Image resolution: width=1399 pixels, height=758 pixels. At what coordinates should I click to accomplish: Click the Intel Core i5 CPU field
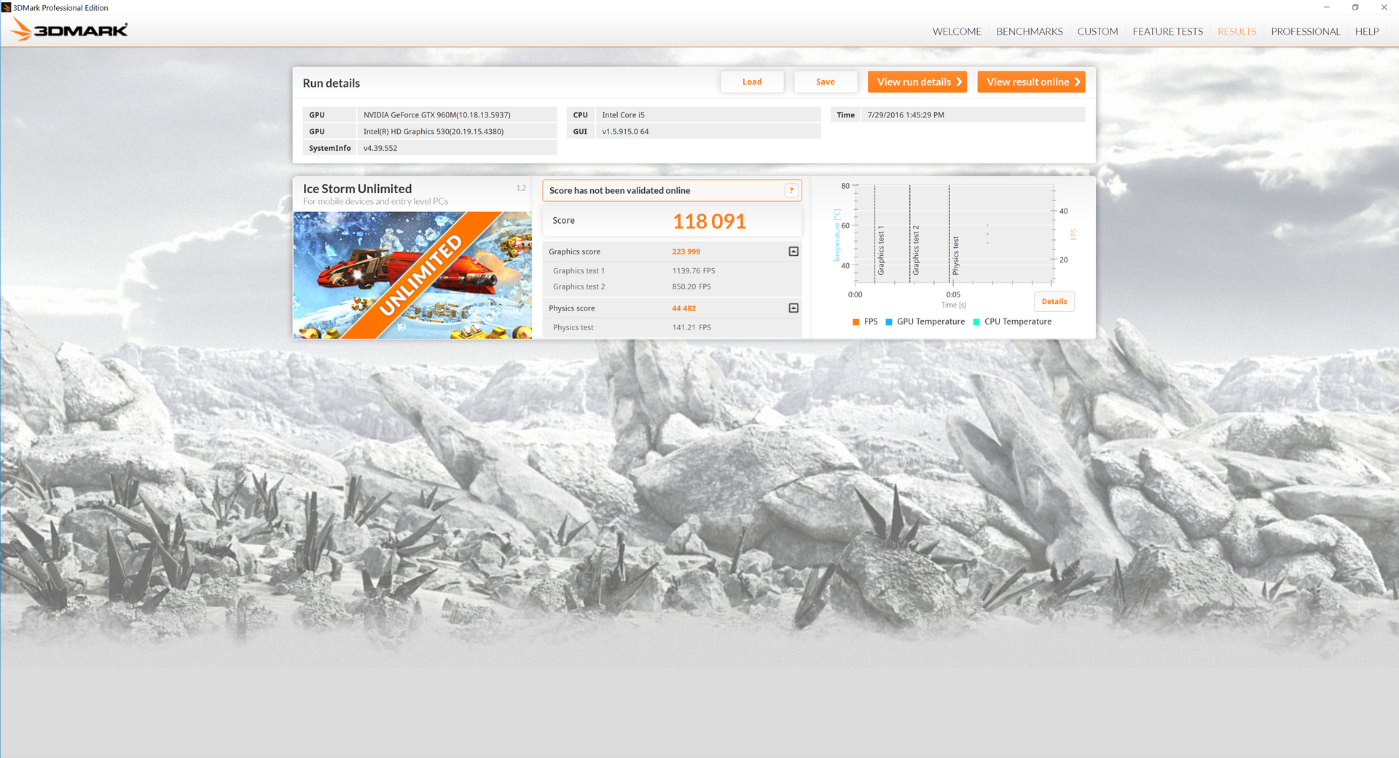708,115
